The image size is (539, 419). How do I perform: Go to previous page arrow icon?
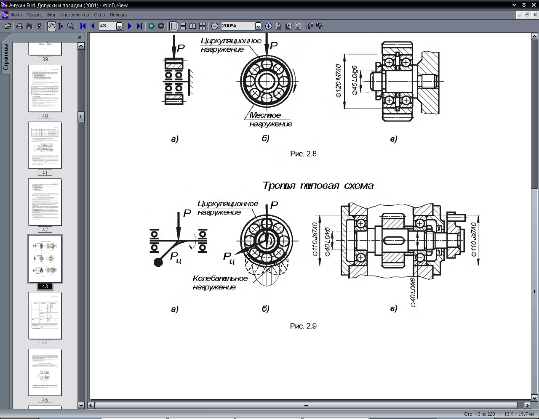pyautogui.click(x=93, y=26)
